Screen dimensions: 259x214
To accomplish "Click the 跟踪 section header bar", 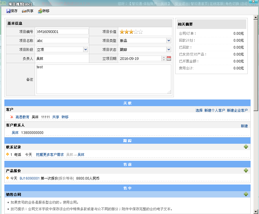I will pyautogui.click(x=127, y=141).
